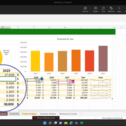This screenshot has height=126, width=126.
Task: Select column L header
Action: pyautogui.click(x=121, y=27)
